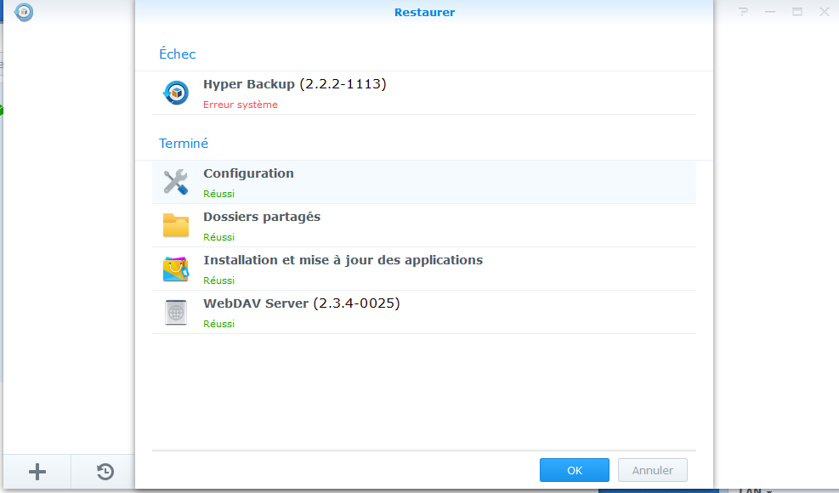
Task: Click Réussi status under Configuration
Action: click(x=218, y=194)
